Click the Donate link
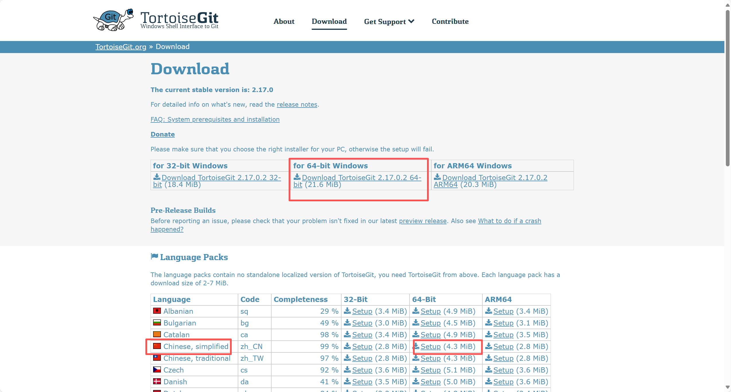 163,134
